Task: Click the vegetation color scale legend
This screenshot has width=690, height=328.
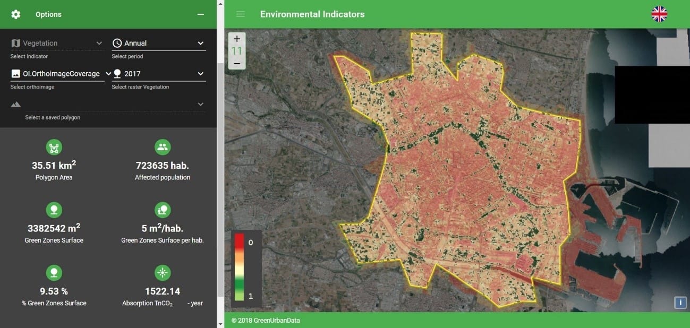Action: pos(240,267)
